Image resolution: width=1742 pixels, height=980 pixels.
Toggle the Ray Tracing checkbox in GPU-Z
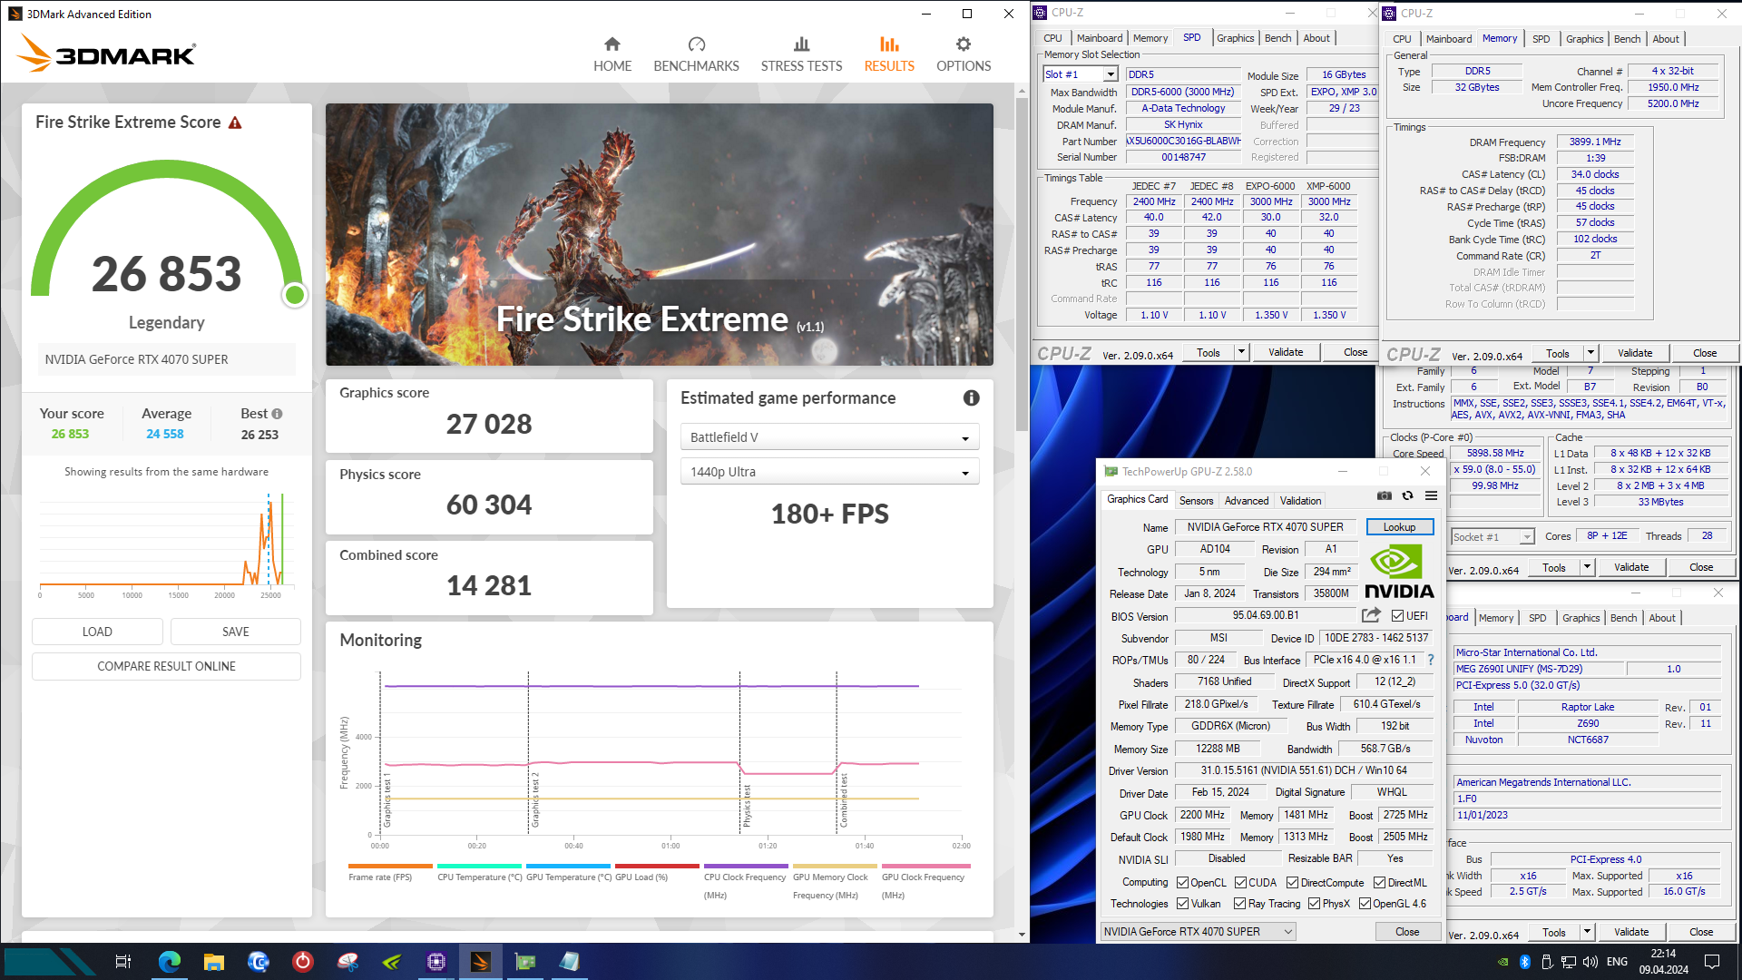coord(1239,903)
